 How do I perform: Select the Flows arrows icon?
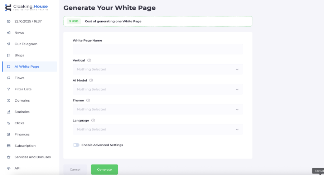pyautogui.click(x=9, y=78)
